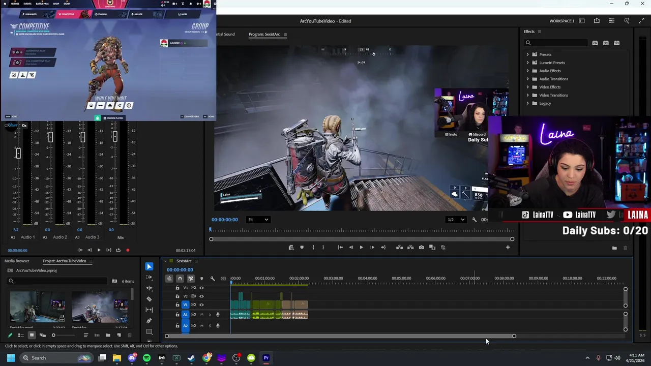Select the Slip tool
The width and height of the screenshot is (651, 366).
coord(149,310)
